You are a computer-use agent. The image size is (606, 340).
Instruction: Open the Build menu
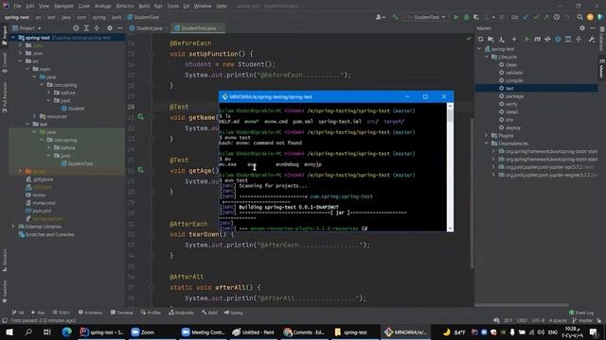(144, 6)
